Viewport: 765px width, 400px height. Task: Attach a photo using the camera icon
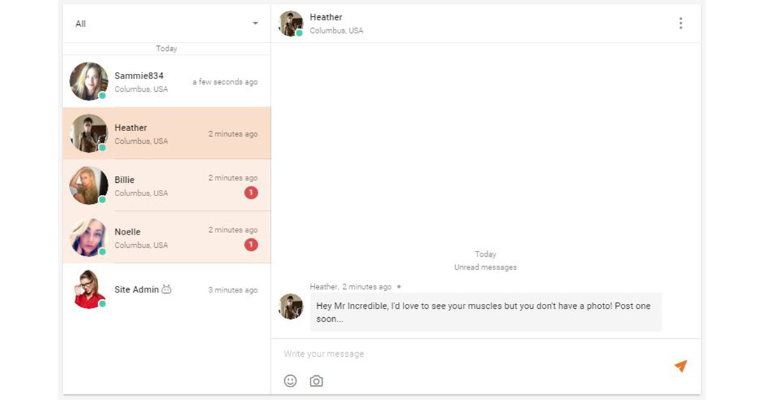click(316, 380)
